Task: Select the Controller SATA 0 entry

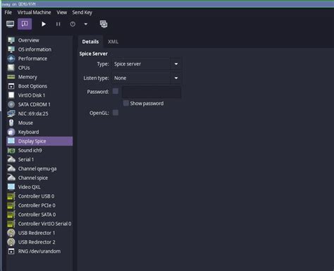Action: 39,215
